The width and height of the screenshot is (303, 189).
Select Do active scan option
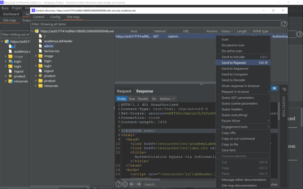[243, 51]
